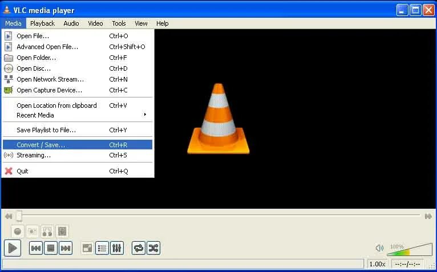The width and height of the screenshot is (437, 272).
Task: Click the Play button
Action: (13, 247)
